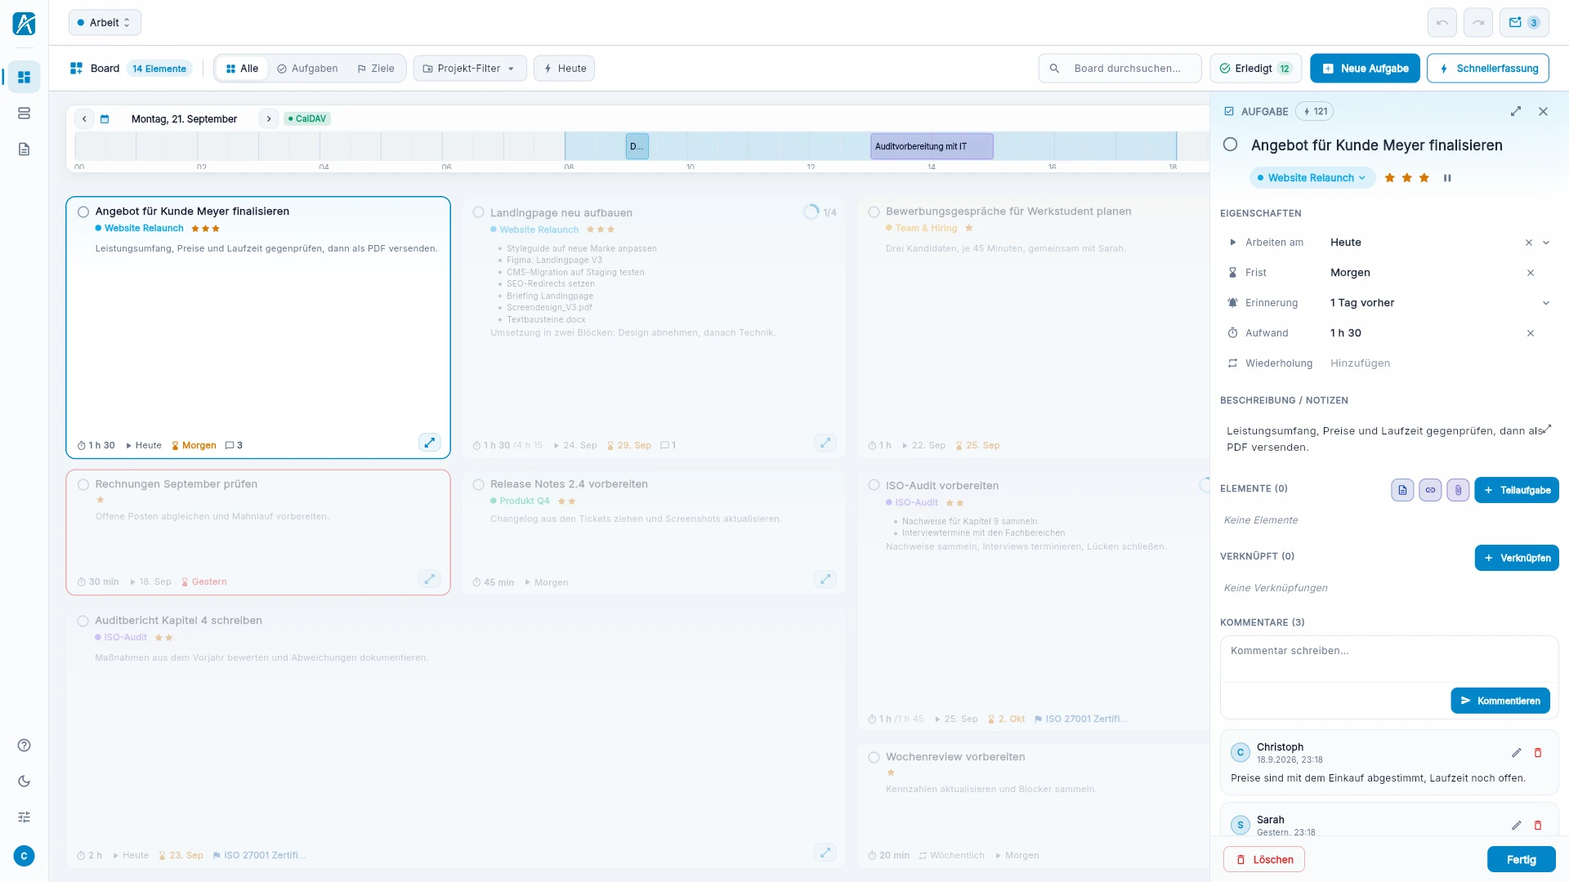Click the Neue Aufgabe button

(1365, 69)
